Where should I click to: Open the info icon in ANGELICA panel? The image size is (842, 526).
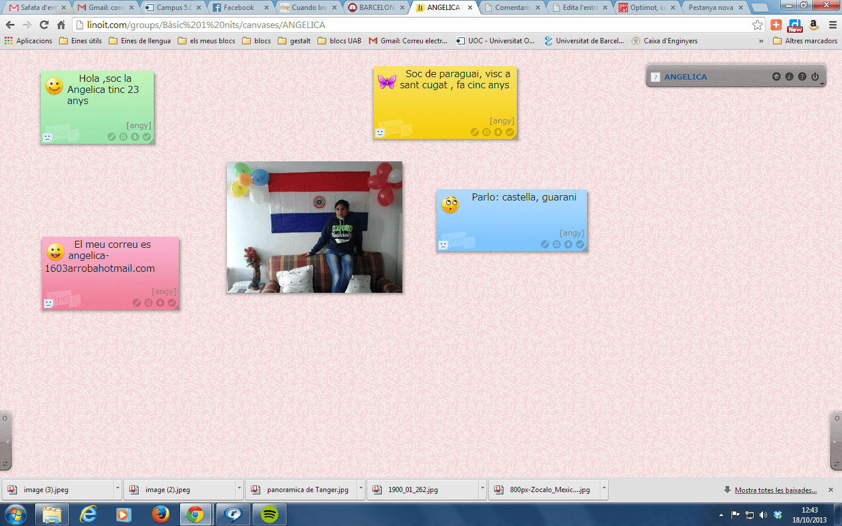pyautogui.click(x=789, y=77)
